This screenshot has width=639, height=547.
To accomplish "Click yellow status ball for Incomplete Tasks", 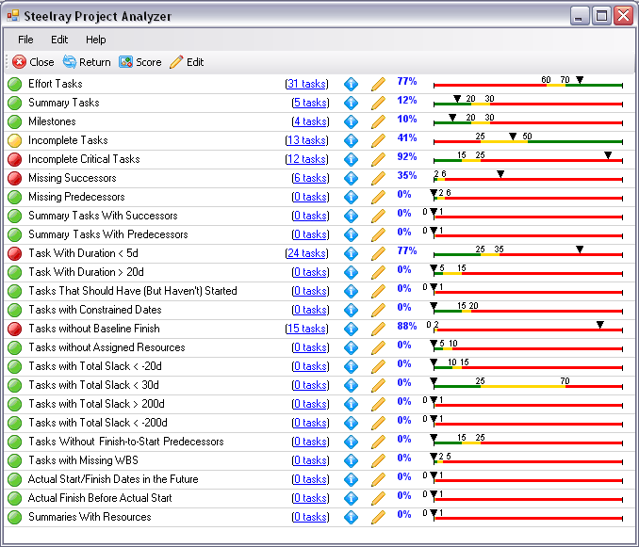I will (15, 140).
